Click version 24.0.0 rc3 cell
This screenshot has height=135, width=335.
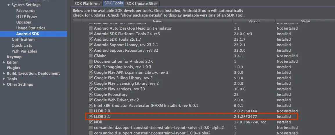pyautogui.click(x=242, y=34)
